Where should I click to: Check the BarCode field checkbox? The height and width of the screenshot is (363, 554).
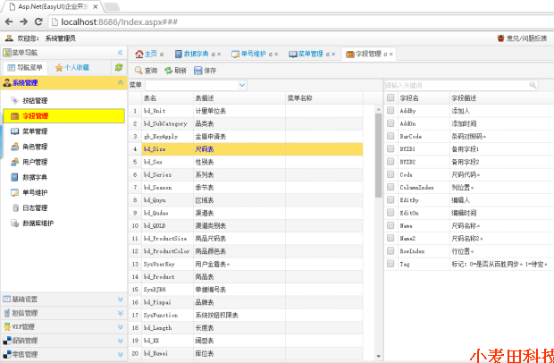point(390,136)
